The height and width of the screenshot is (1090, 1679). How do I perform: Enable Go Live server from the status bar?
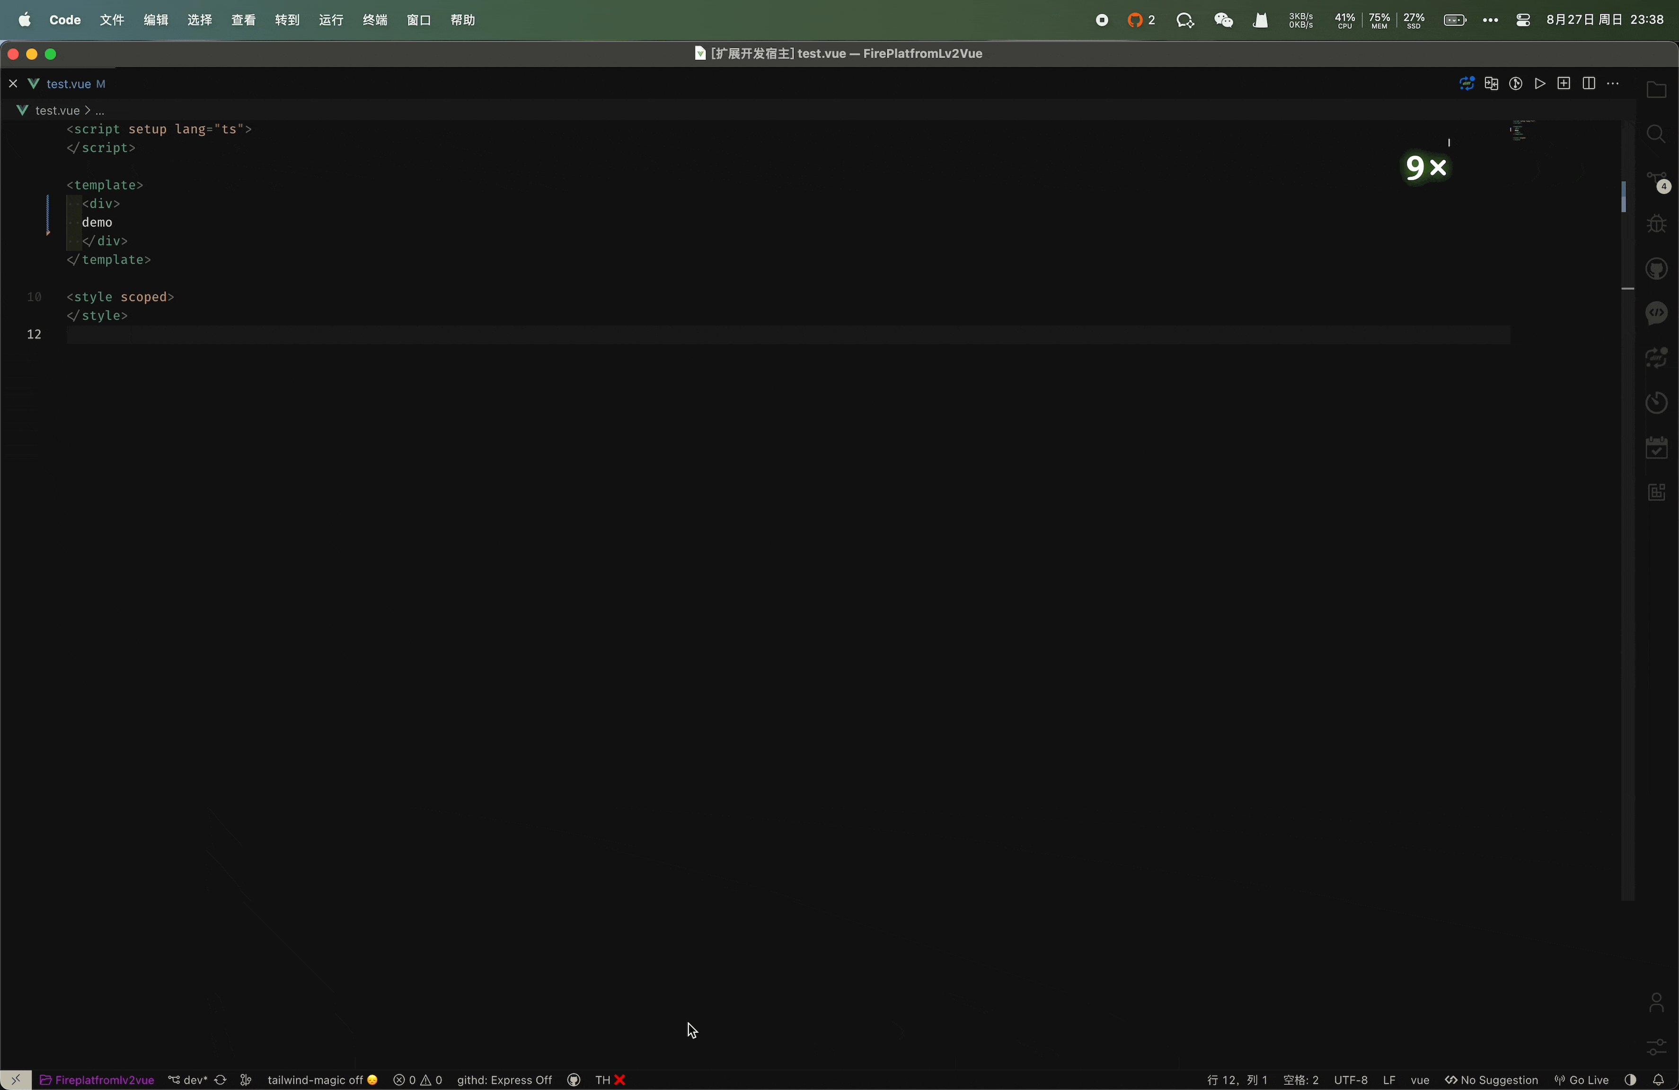pyautogui.click(x=1582, y=1080)
